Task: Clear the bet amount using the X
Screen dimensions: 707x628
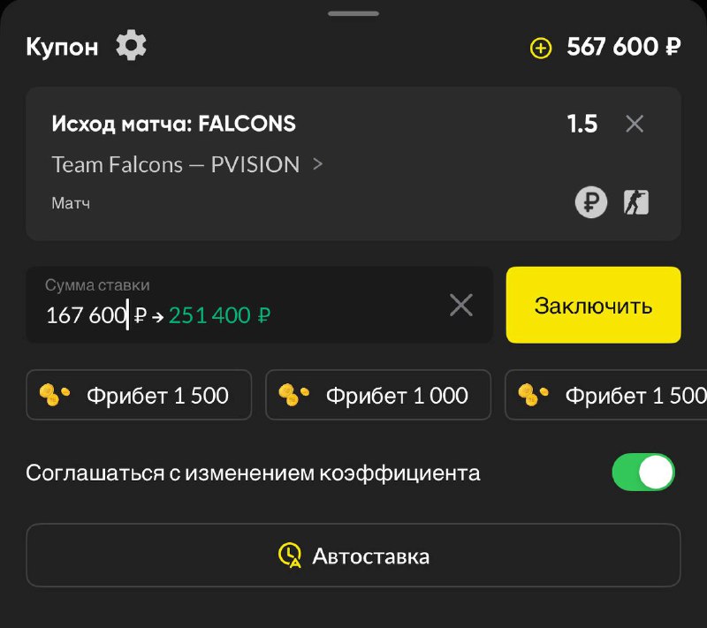Action: pyautogui.click(x=461, y=305)
